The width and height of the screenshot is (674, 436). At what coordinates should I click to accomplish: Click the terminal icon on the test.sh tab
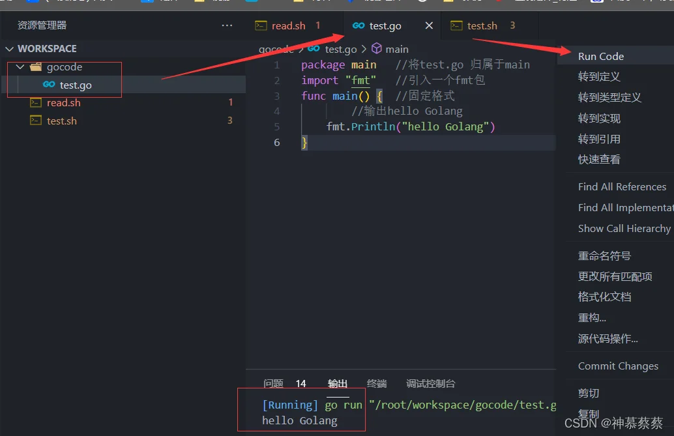[456, 26]
